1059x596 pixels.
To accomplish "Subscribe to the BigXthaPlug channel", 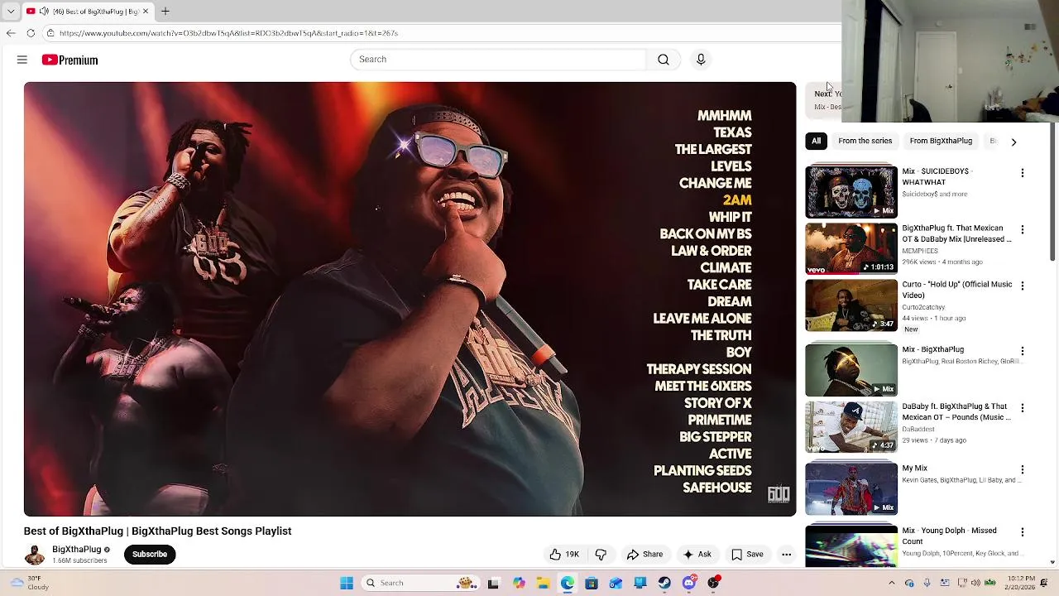I will (x=150, y=555).
